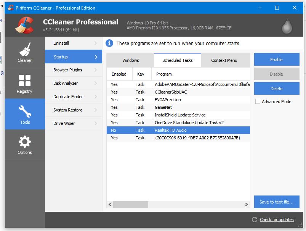Open the Check for updates link

click(x=277, y=220)
